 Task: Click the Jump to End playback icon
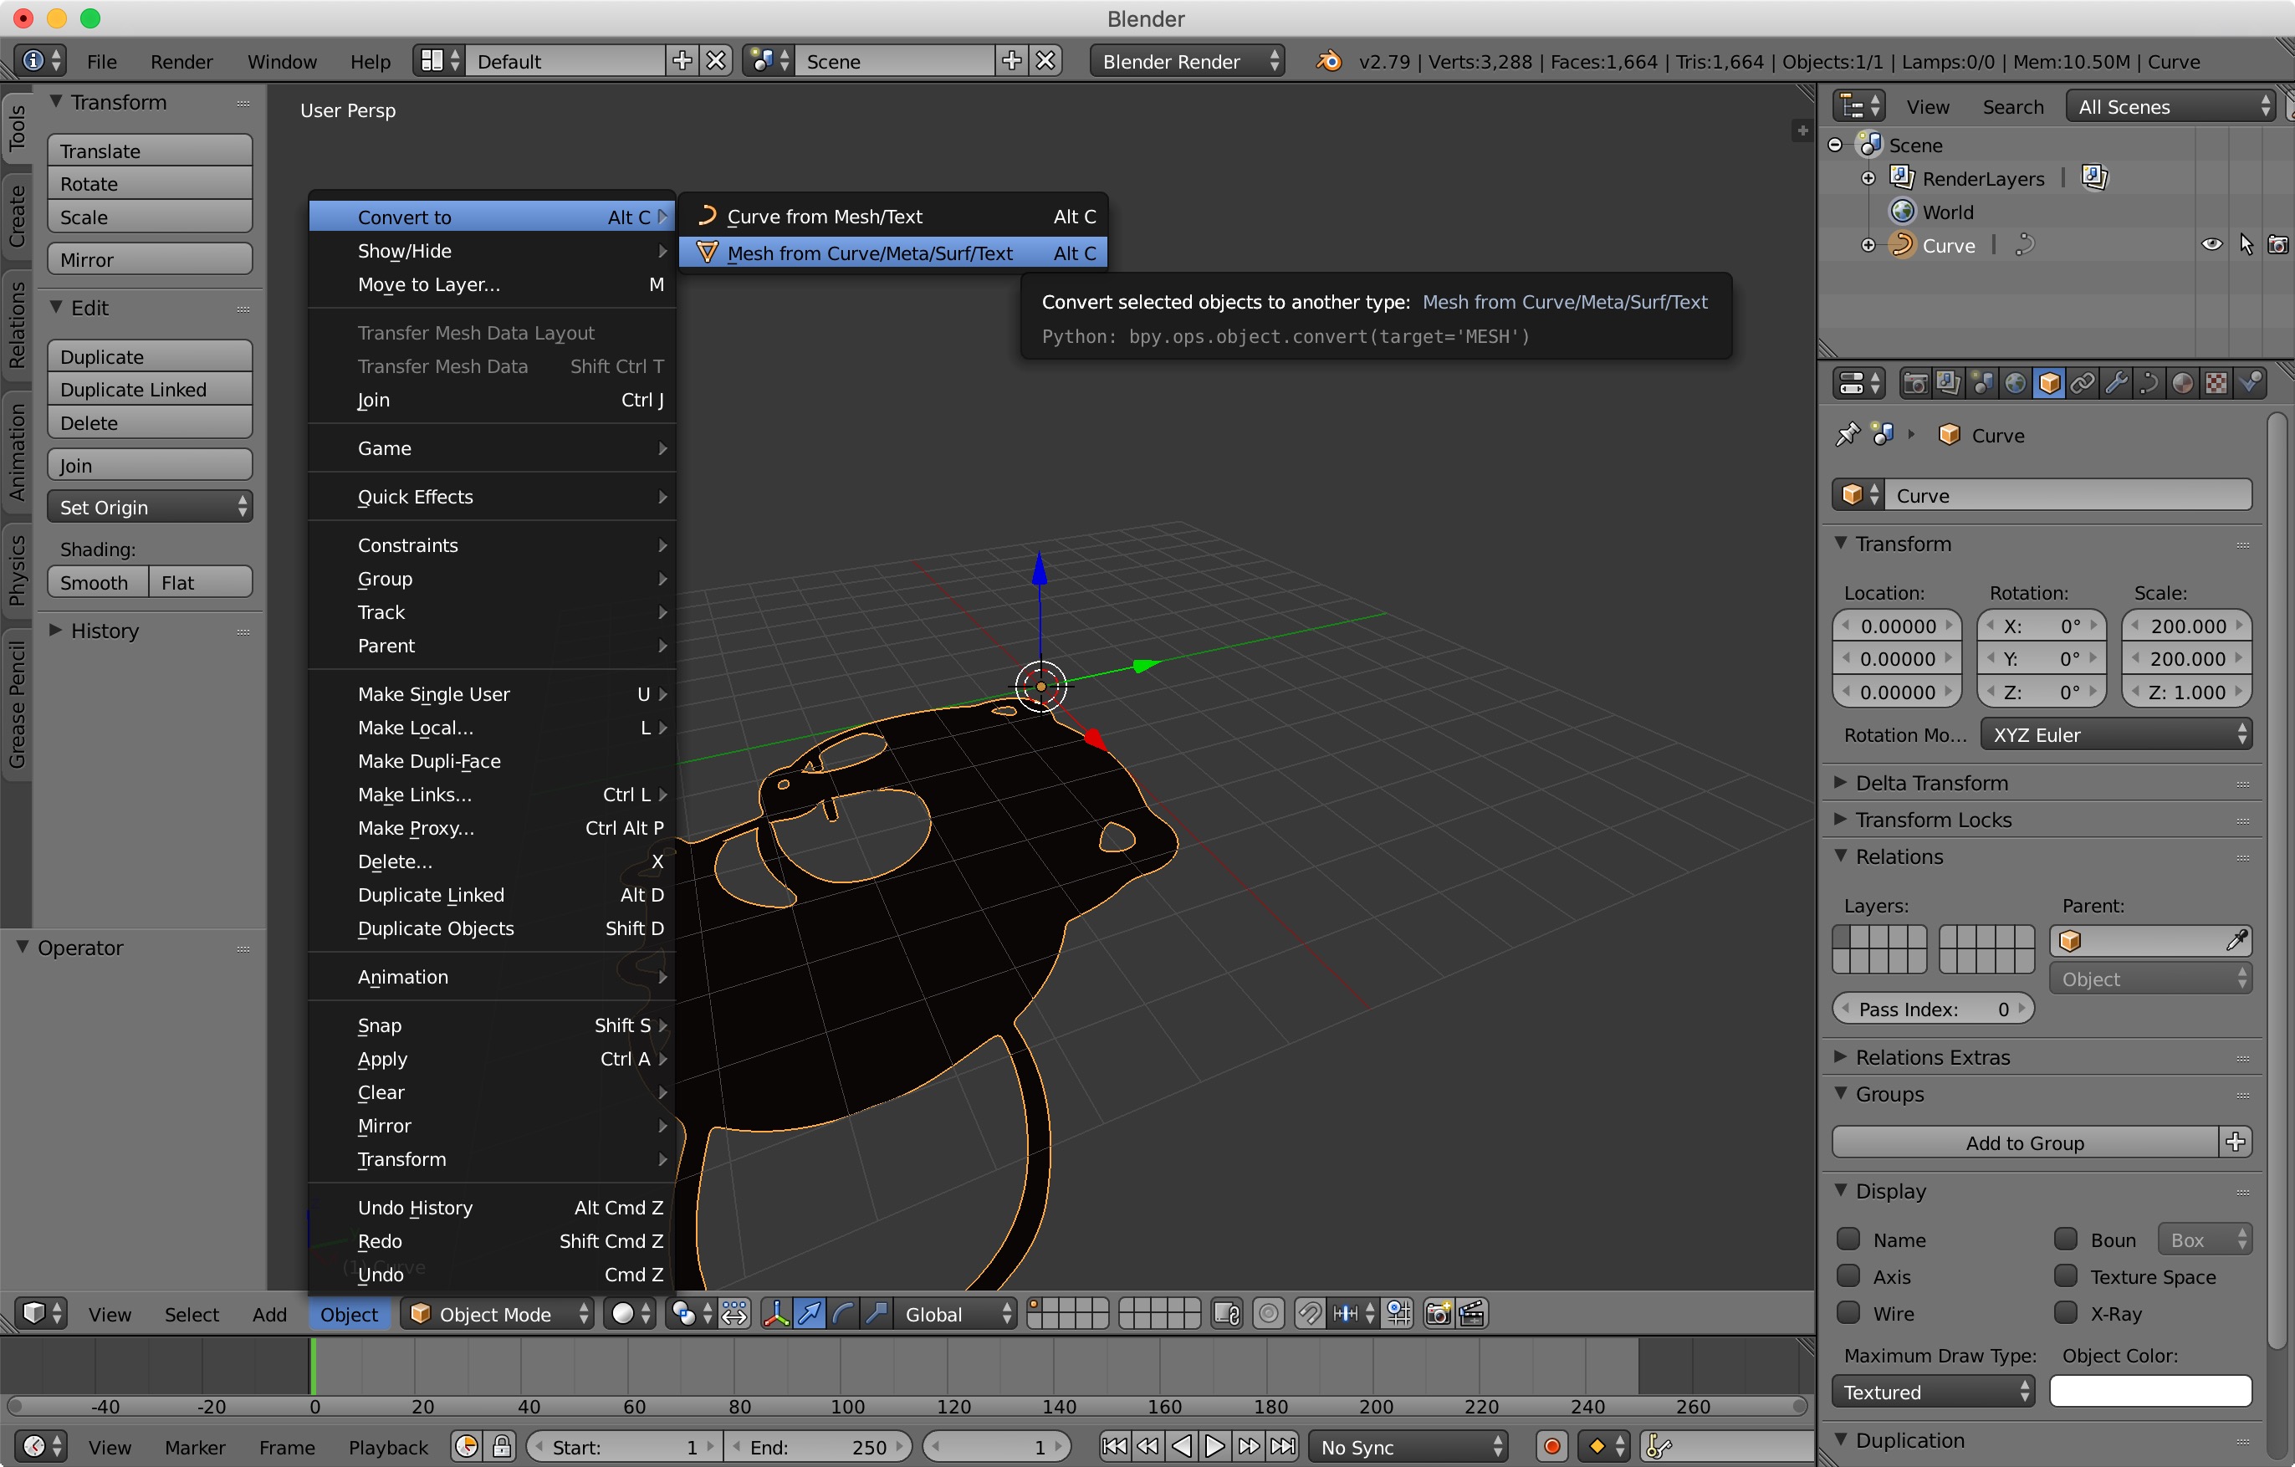click(x=1283, y=1446)
